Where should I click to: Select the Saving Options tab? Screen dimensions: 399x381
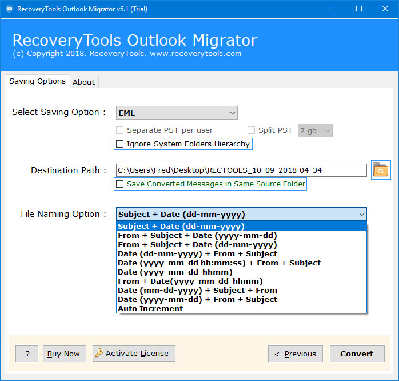click(x=37, y=81)
